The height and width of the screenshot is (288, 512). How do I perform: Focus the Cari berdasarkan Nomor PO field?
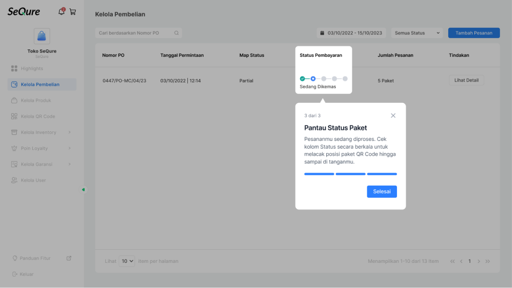point(138,33)
